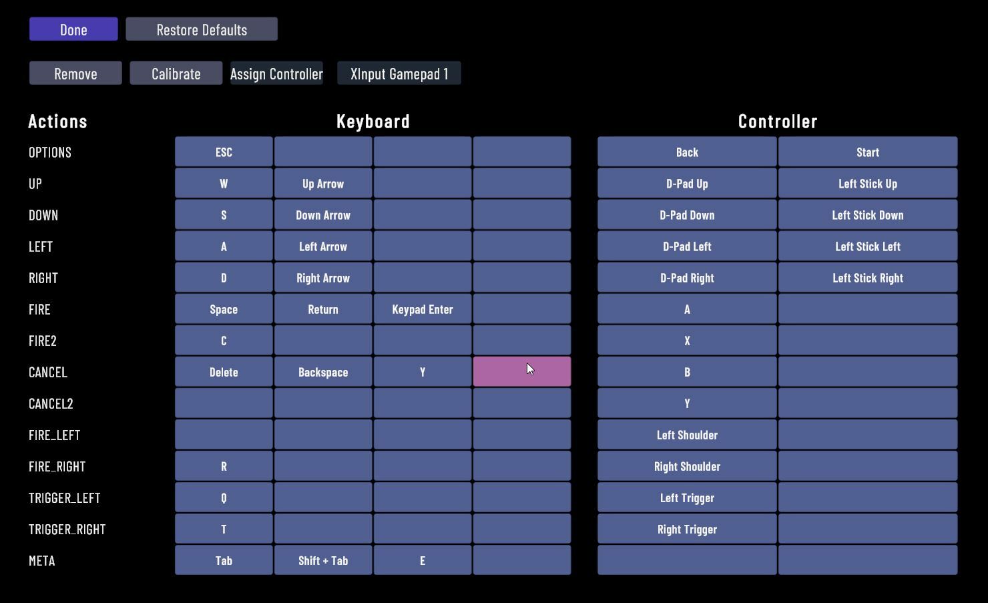This screenshot has height=603, width=988.
Task: Click the Up Arrow keyboard binding
Action: pyautogui.click(x=323, y=184)
